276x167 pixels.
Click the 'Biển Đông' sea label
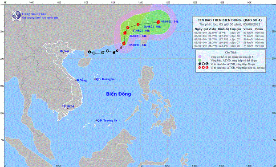pyautogui.click(x=118, y=94)
